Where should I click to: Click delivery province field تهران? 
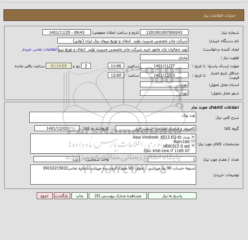point(164,85)
